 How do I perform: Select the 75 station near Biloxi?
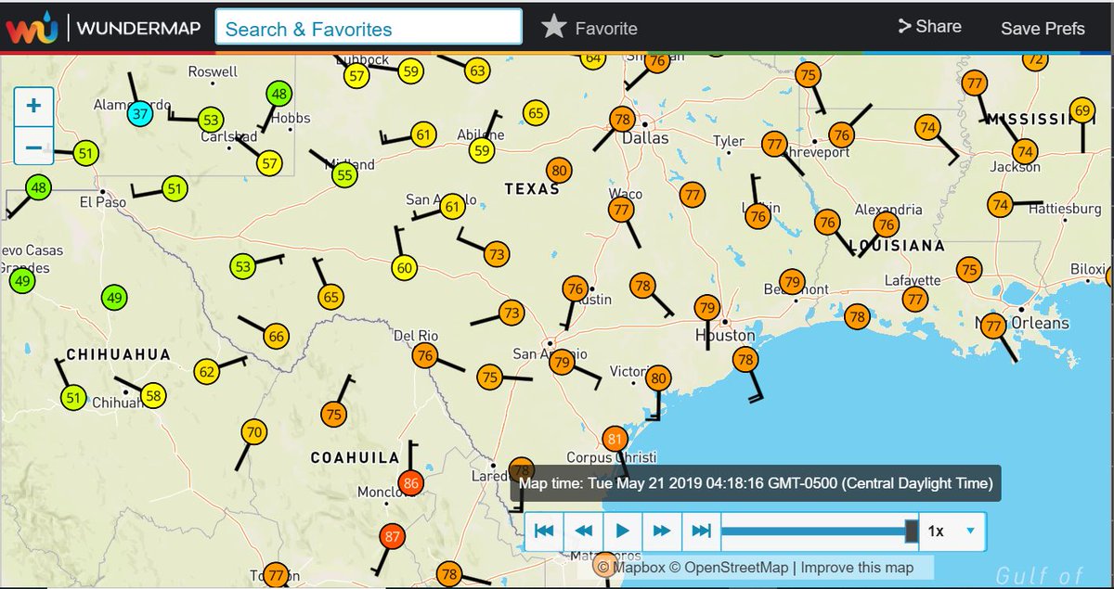970,270
